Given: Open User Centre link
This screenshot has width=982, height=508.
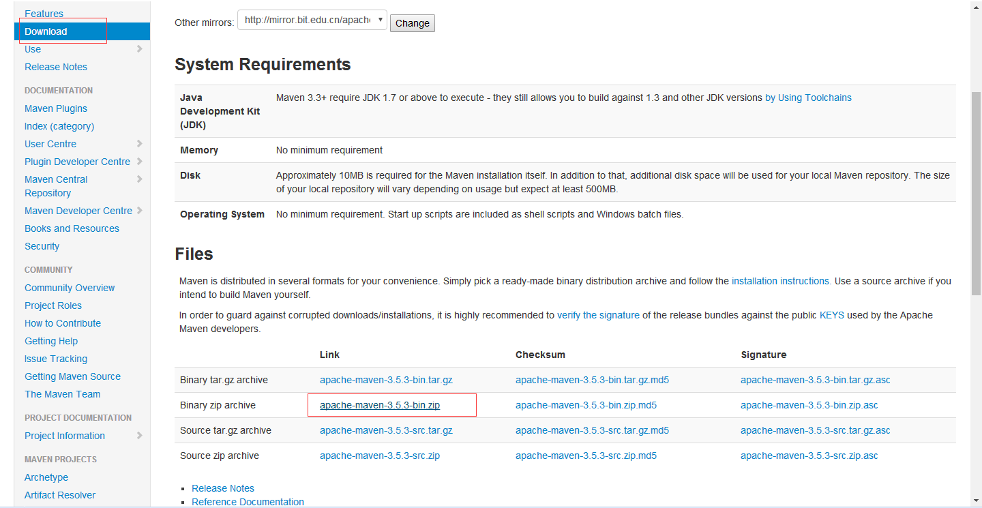Looking at the screenshot, I should pyautogui.click(x=50, y=144).
